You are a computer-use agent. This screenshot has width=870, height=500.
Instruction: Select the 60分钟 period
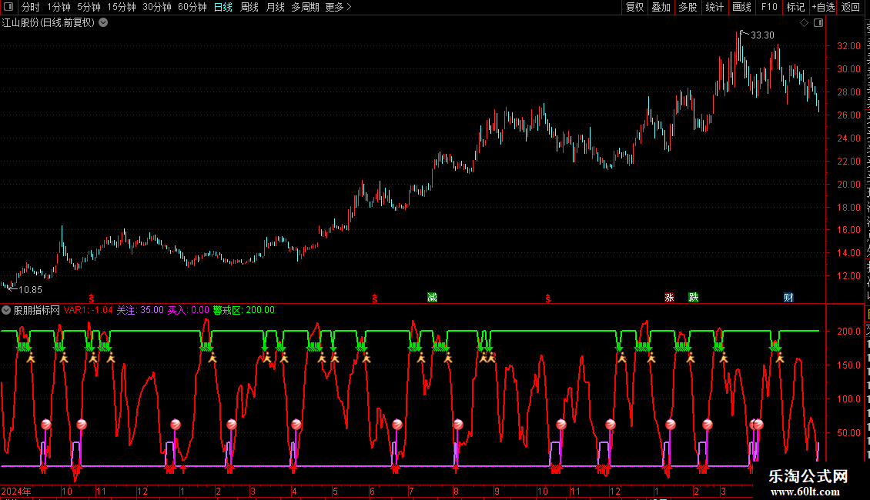[x=192, y=7]
